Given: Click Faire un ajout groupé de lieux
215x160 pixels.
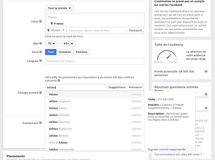Looking at the screenshot, I should (x=64, y=36).
